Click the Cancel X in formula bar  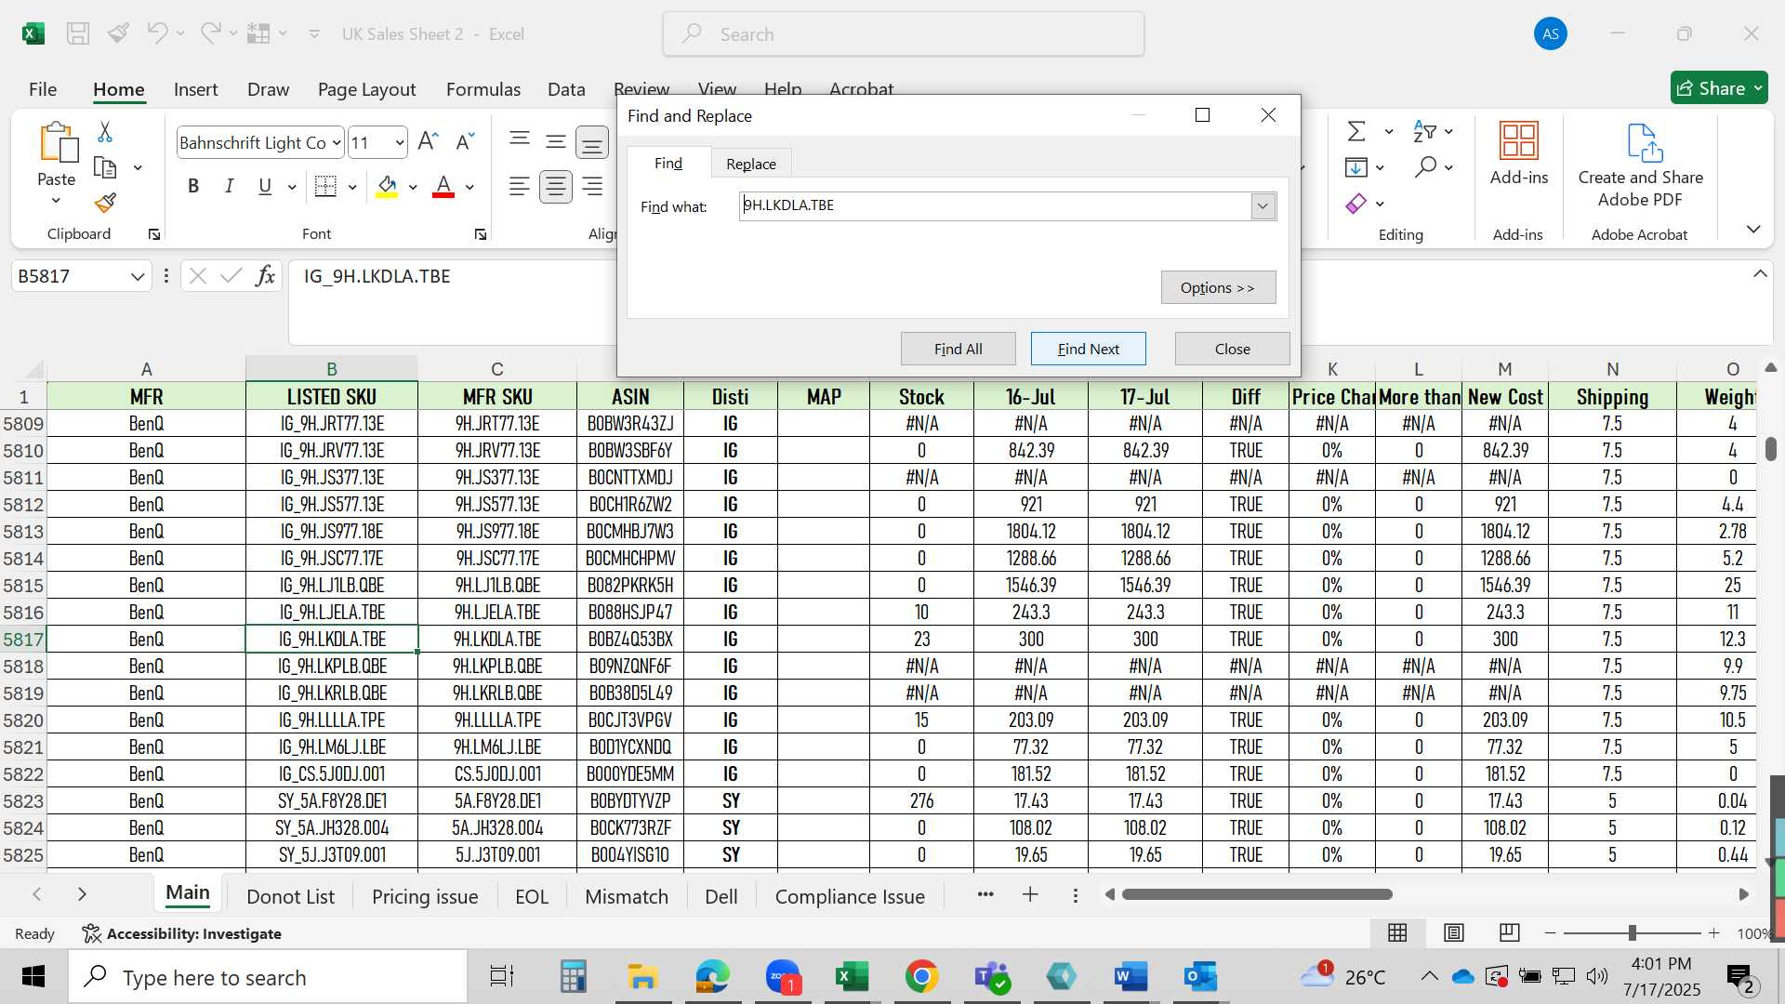(x=197, y=276)
